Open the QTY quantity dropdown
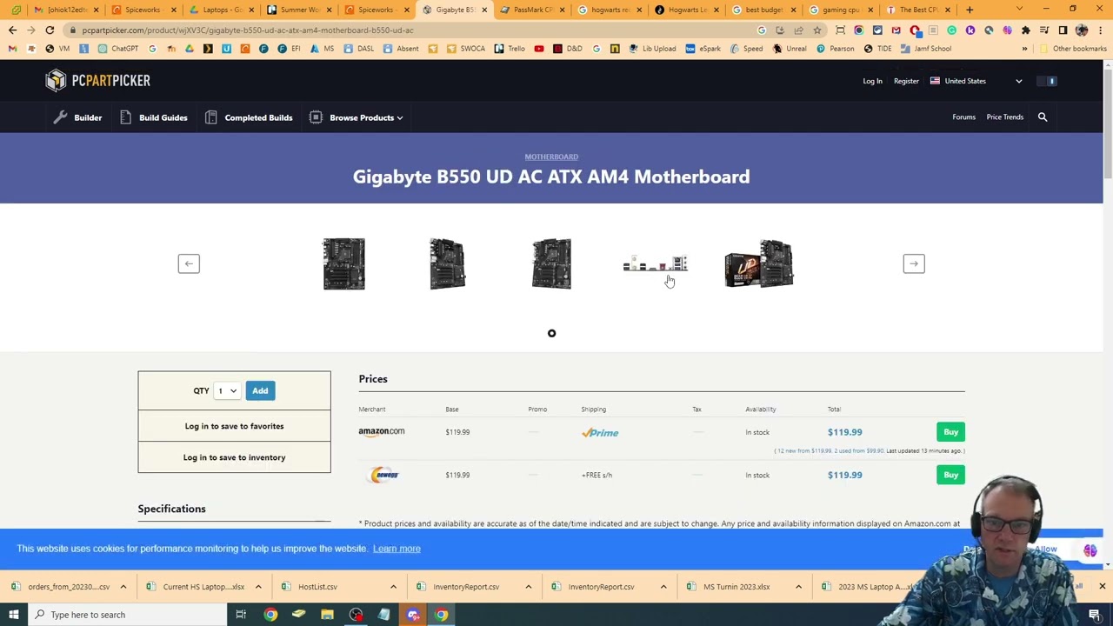1113x626 pixels. point(228,390)
